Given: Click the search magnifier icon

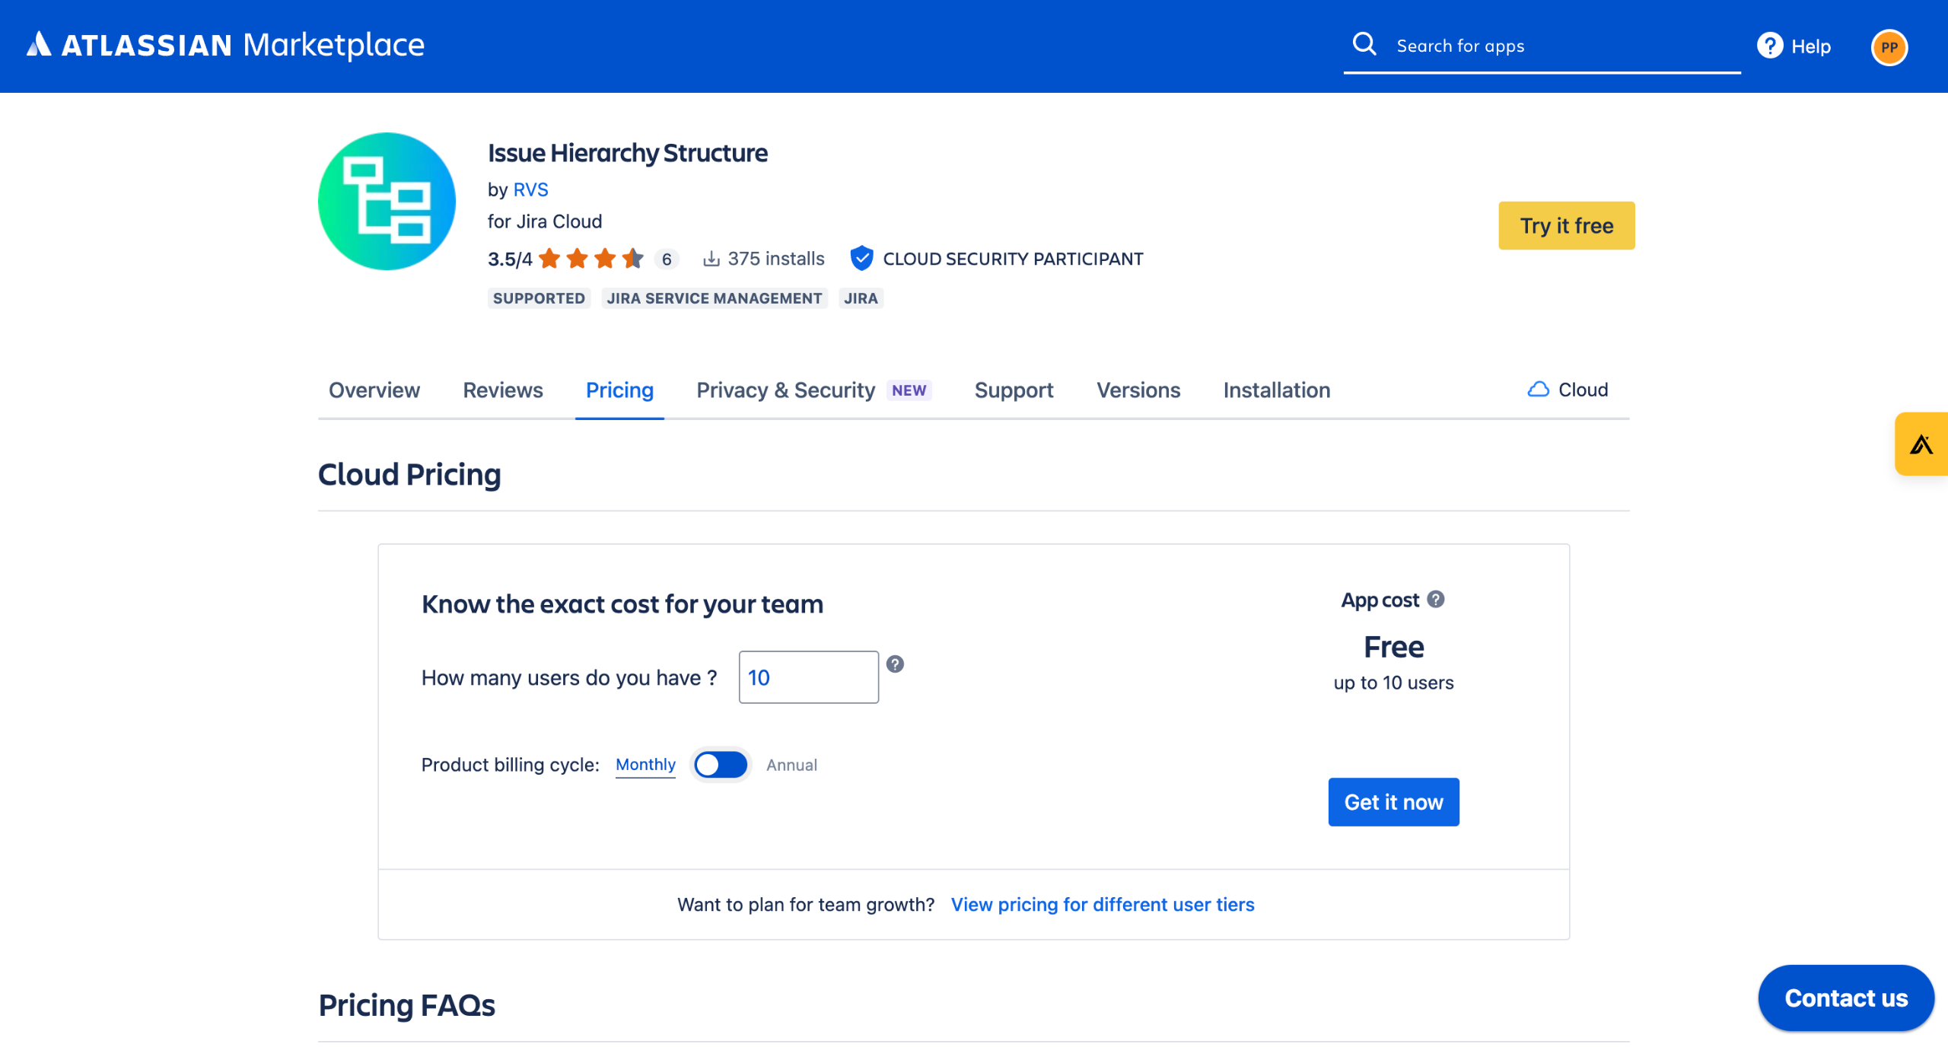Looking at the screenshot, I should 1364,44.
